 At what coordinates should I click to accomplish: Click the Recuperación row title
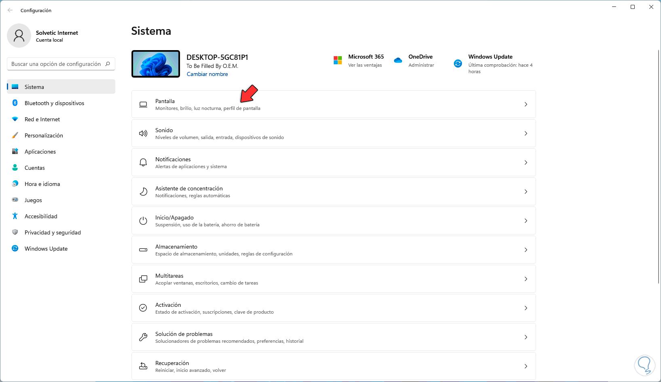point(172,363)
